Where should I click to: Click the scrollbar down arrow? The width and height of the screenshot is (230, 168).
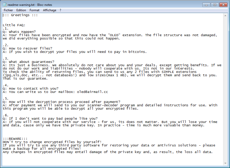click(225, 163)
